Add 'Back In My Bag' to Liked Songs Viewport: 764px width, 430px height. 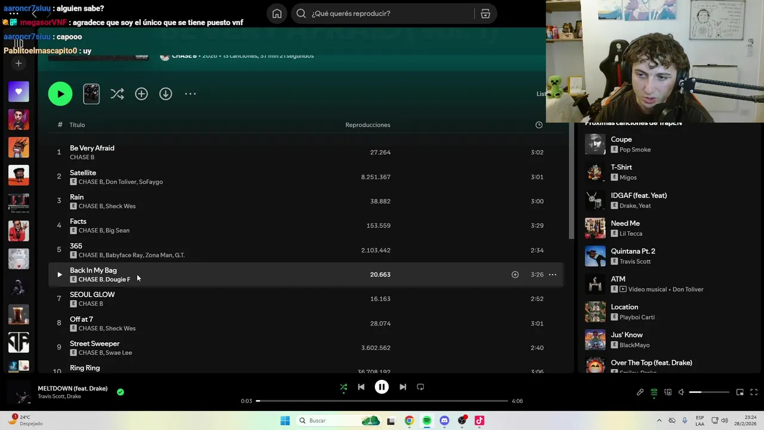click(x=515, y=275)
